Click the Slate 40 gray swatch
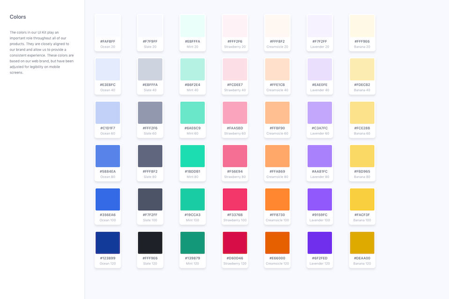Screen dimensions: 449x299 point(150,70)
